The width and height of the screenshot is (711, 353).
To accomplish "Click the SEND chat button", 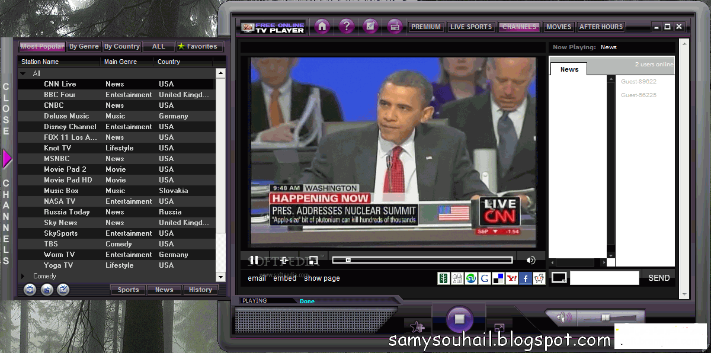I will point(659,278).
